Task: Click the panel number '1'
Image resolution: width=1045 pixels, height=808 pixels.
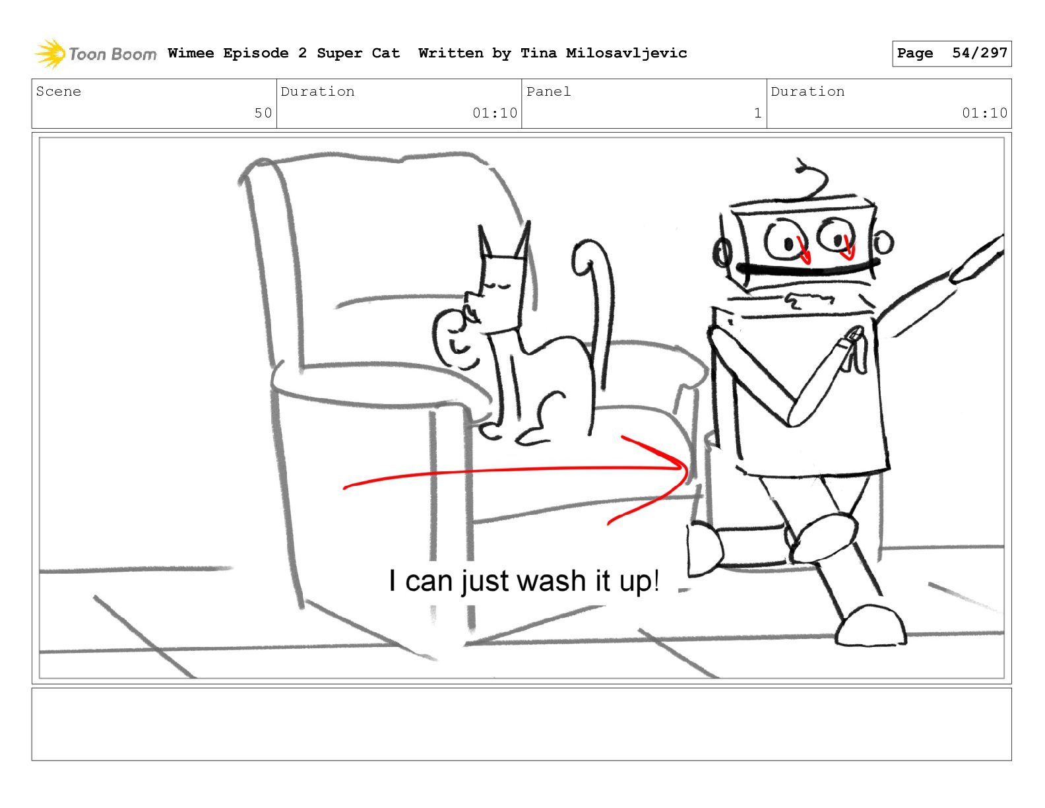Action: click(x=758, y=113)
